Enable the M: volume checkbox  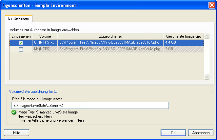click(21, 49)
